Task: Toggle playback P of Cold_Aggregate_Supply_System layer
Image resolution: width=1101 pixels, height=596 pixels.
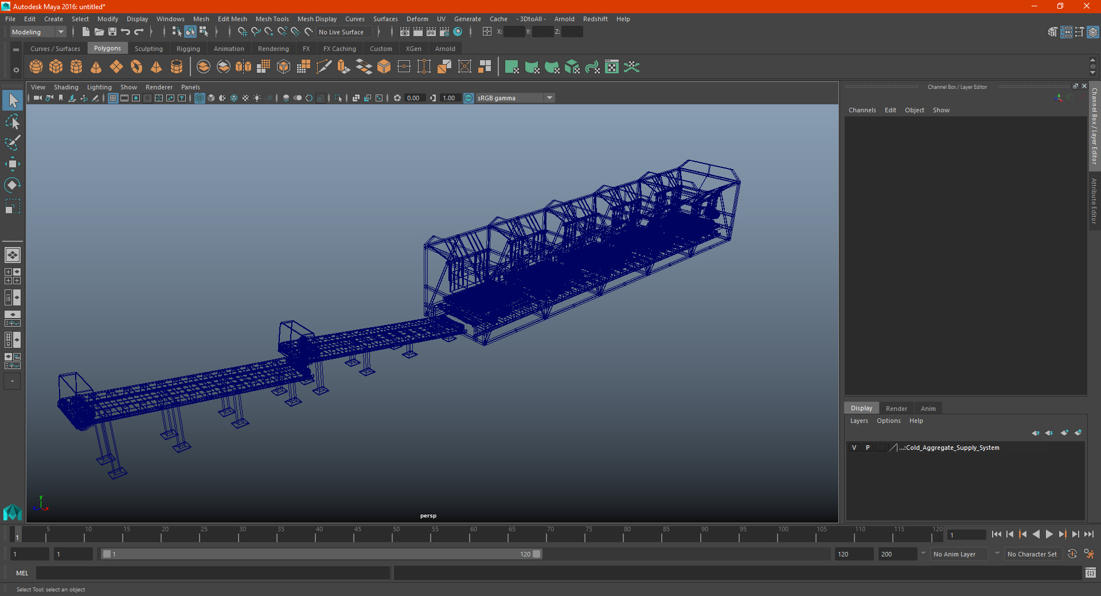Action: [x=868, y=448]
